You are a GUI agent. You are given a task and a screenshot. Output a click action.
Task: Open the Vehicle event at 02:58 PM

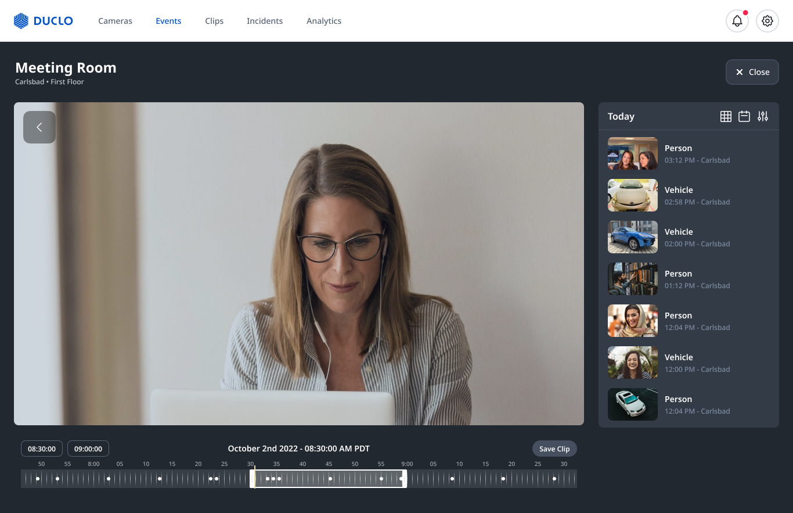tap(689, 195)
